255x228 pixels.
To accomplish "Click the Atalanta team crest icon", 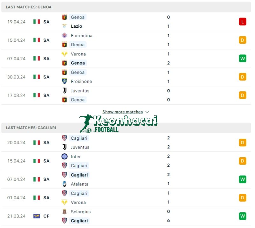I will [65, 184].
